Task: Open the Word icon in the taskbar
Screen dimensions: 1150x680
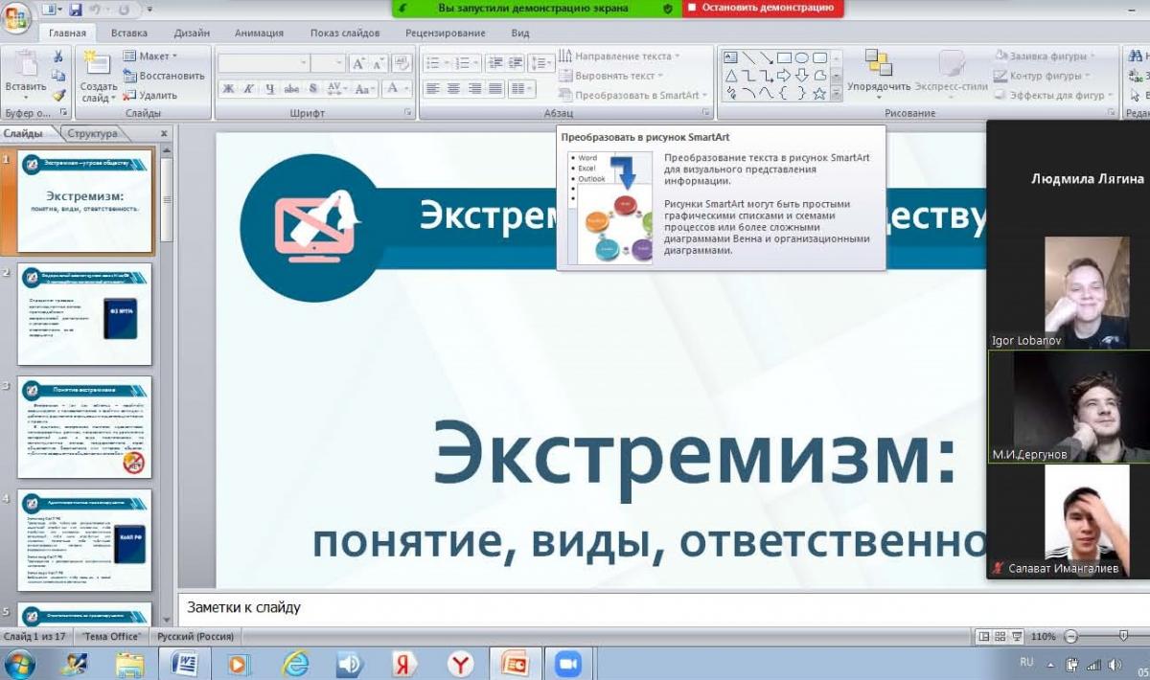Action: [x=184, y=664]
